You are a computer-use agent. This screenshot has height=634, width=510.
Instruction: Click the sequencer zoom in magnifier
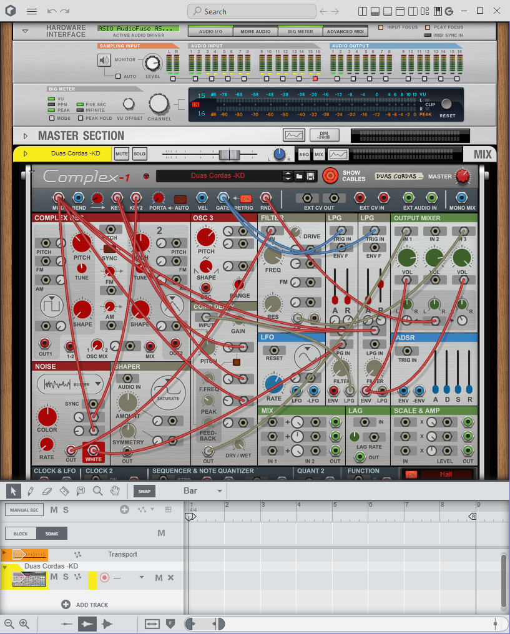(24, 624)
